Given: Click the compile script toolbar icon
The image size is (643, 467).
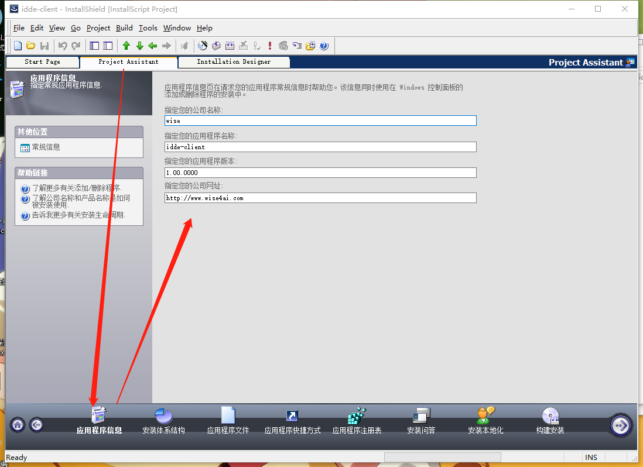Looking at the screenshot, I should tap(230, 46).
